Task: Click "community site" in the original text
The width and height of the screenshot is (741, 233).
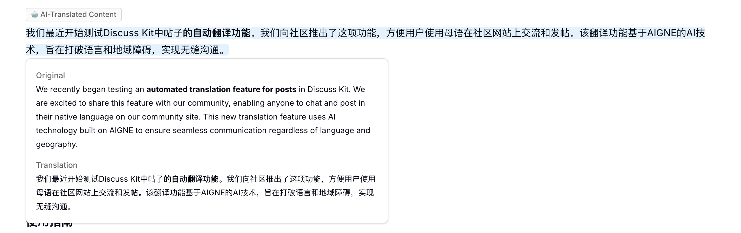Action: 171,117
